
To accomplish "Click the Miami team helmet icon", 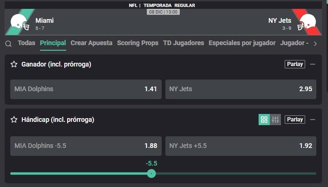I will [x=19, y=22].
